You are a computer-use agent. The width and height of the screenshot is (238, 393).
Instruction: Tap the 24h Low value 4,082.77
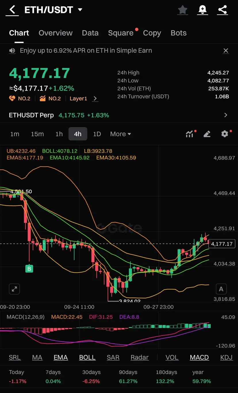(218, 81)
